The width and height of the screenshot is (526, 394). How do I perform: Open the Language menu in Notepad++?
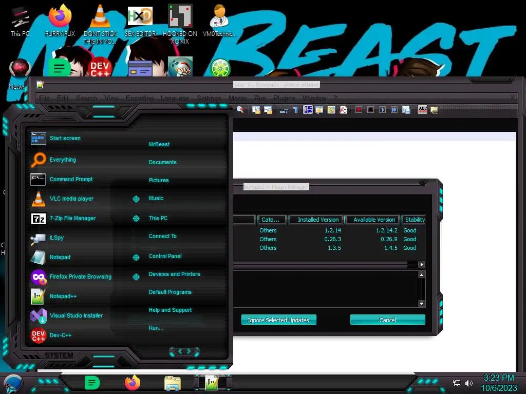[175, 98]
